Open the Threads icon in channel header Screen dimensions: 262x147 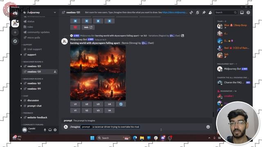click(x=191, y=13)
